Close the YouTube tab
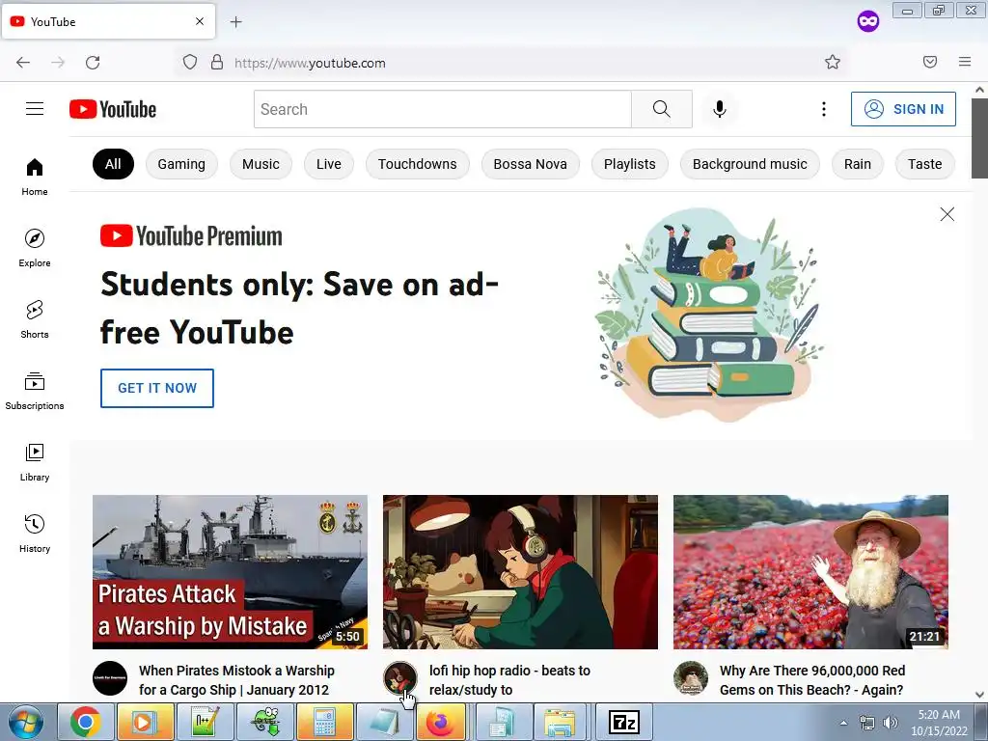This screenshot has height=741, width=988. point(200,21)
